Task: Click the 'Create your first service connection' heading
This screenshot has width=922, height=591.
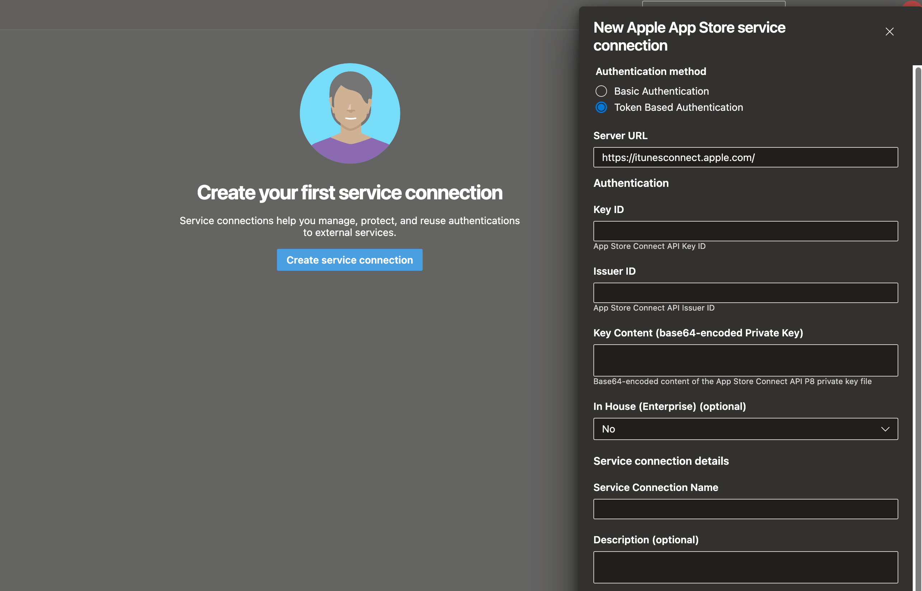Action: [x=349, y=193]
